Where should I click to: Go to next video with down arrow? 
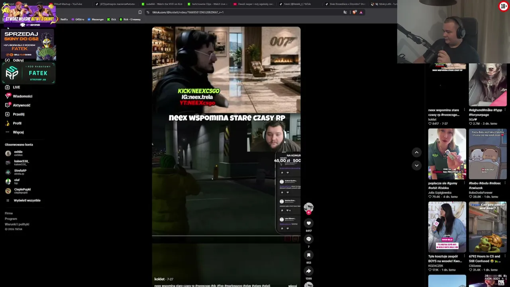tap(416, 165)
